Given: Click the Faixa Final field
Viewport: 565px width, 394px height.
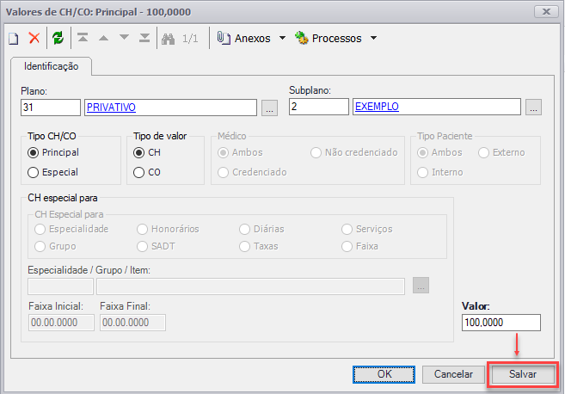Looking at the screenshot, I should [132, 323].
